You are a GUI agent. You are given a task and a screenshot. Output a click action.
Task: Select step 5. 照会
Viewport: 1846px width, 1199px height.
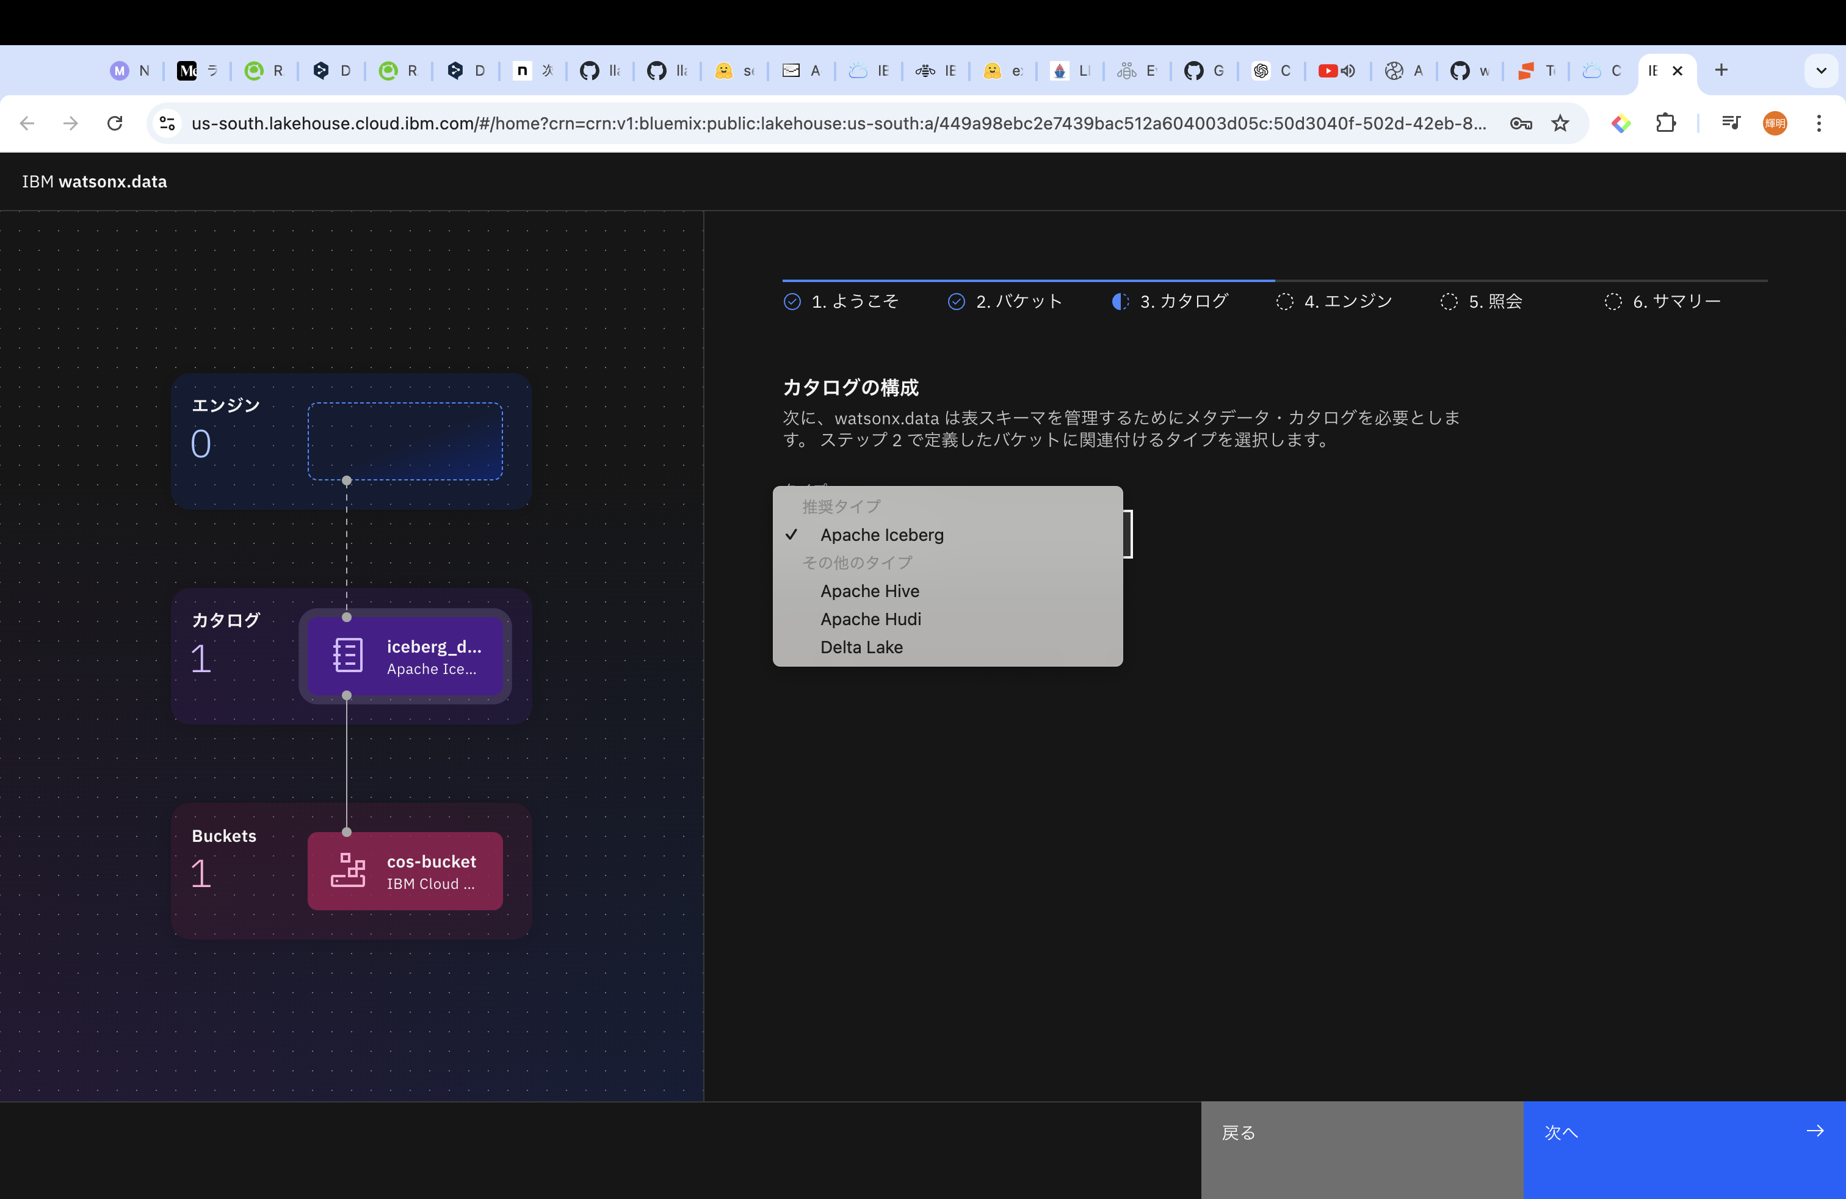pyautogui.click(x=1482, y=301)
